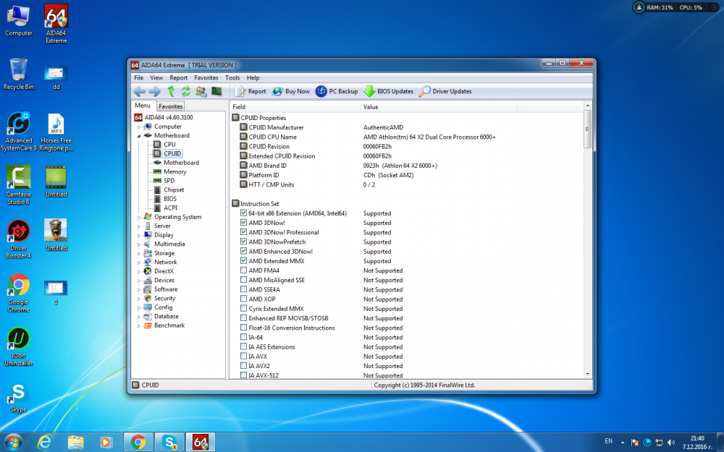Open the green monitor diagnostics icon
This screenshot has width=724, height=452.
tap(216, 91)
